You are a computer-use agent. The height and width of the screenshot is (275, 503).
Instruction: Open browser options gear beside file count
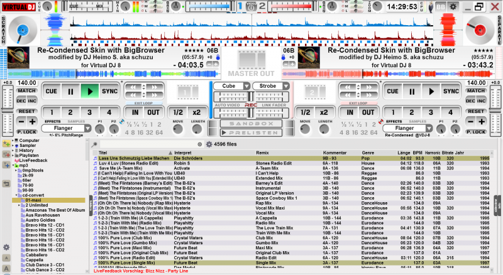click(x=209, y=144)
